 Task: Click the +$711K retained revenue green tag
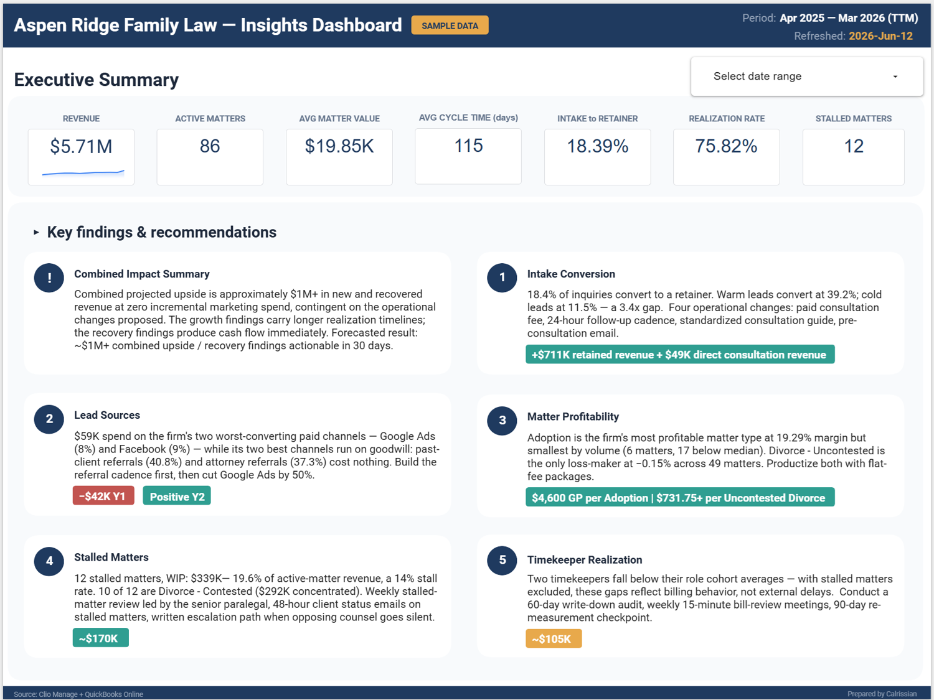coord(680,355)
